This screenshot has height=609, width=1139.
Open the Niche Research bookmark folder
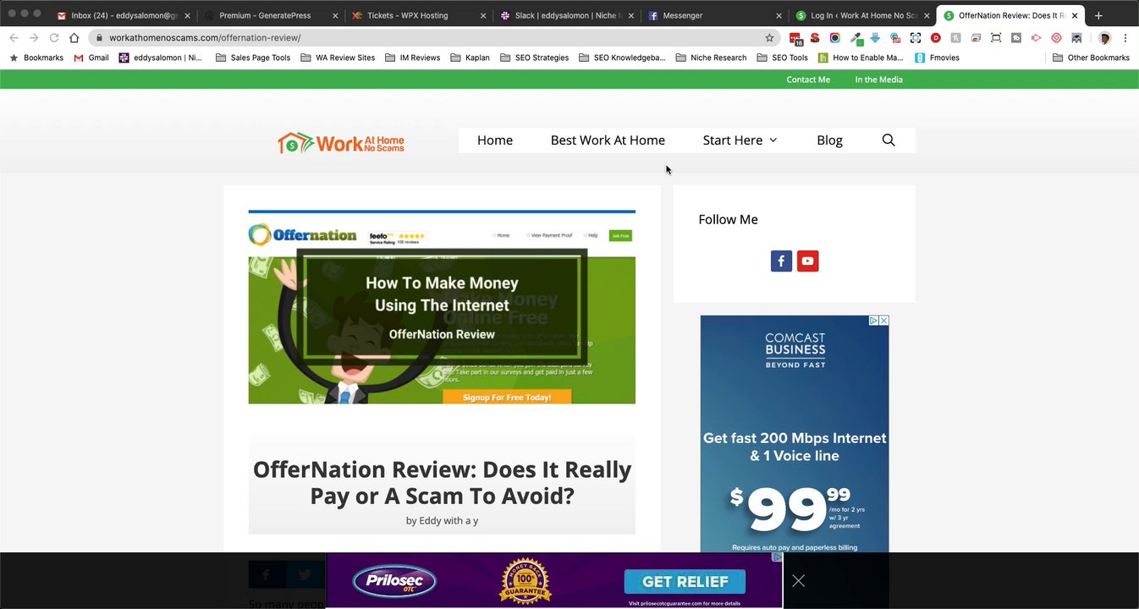pyautogui.click(x=712, y=58)
